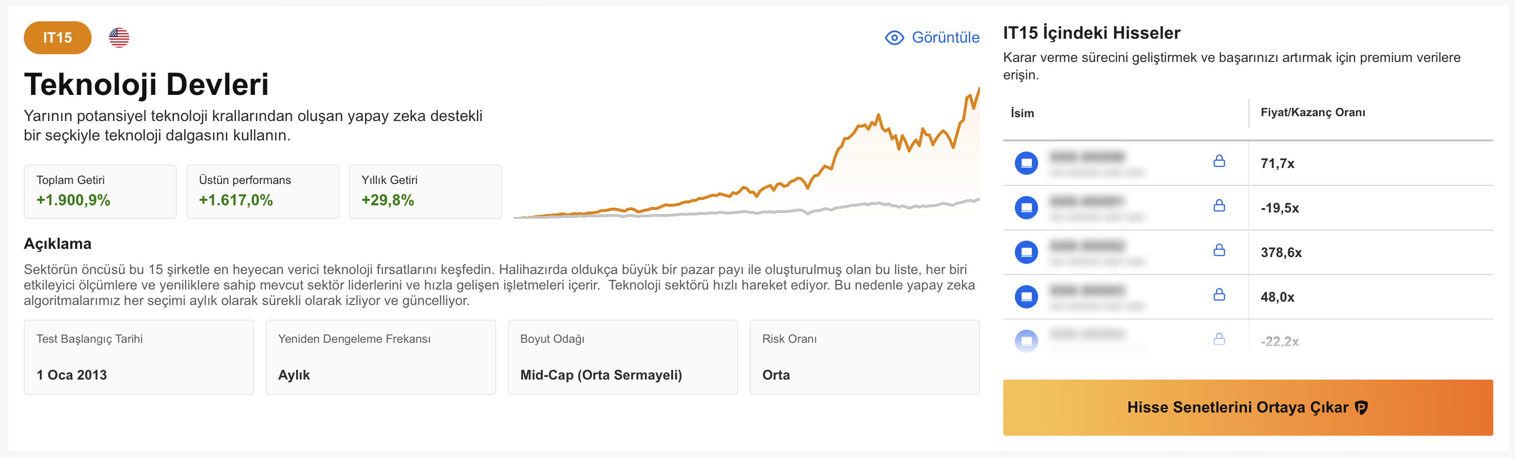Open the Görüntüle link
The image size is (1515, 458).
pyautogui.click(x=945, y=38)
